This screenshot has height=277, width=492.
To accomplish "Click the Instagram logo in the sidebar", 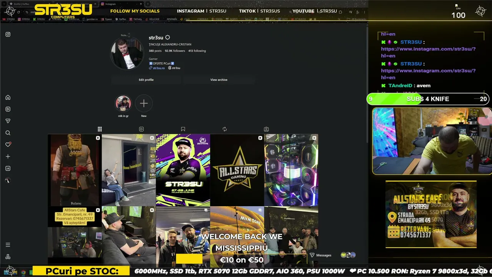I will coord(8,35).
